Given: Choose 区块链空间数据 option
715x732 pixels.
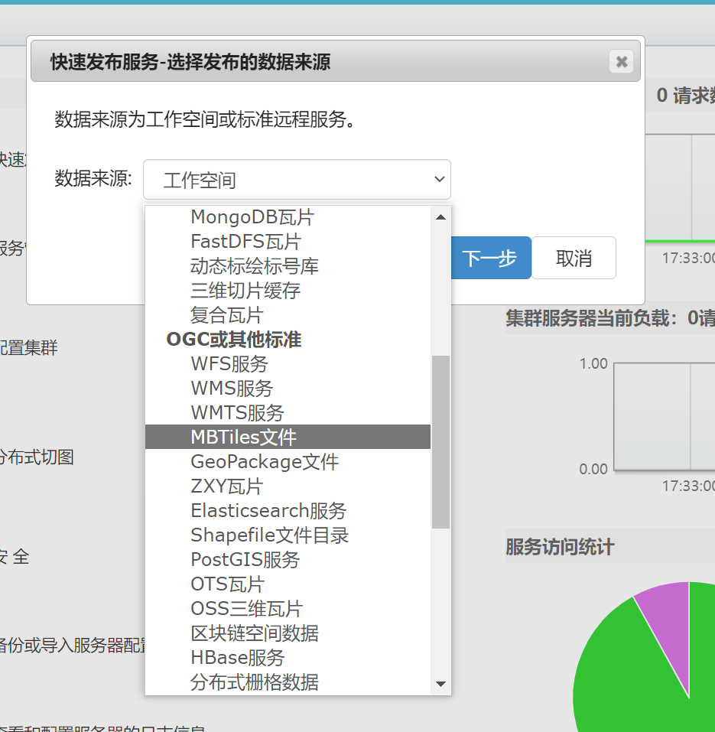Looking at the screenshot, I should click(288, 633).
